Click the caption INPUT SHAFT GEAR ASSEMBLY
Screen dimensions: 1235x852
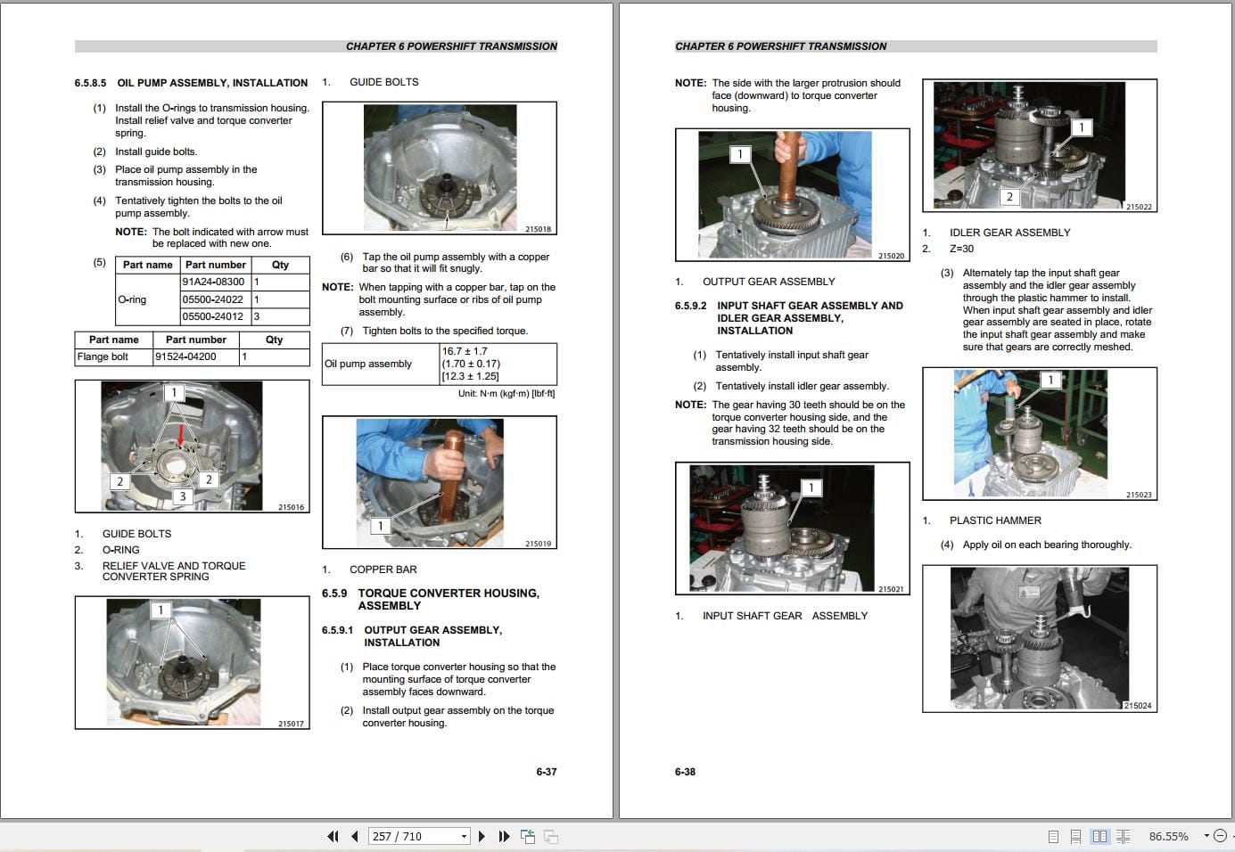(785, 616)
